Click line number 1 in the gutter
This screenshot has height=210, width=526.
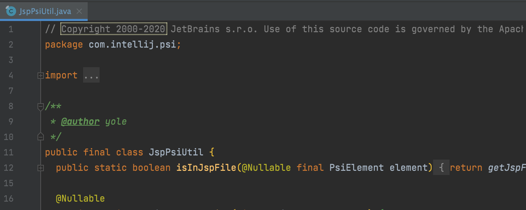click(11, 29)
